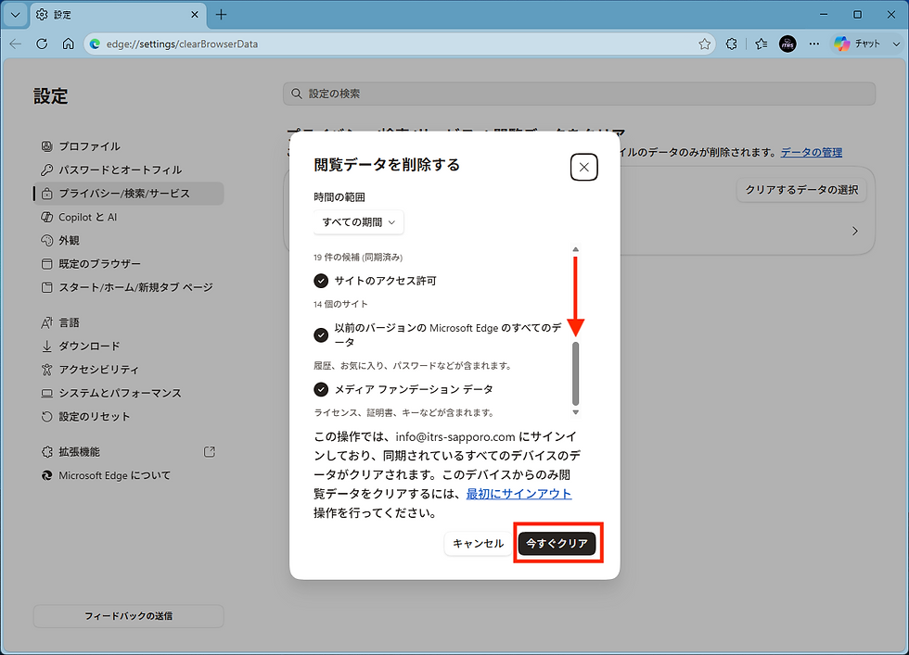909x655 pixels.
Task: Open Microsoft Edge について page
Action: click(x=128, y=475)
